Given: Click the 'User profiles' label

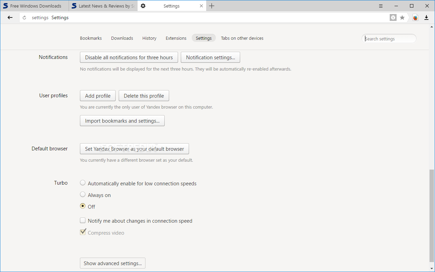Looking at the screenshot, I should (x=54, y=95).
